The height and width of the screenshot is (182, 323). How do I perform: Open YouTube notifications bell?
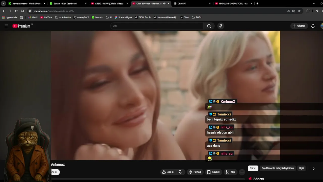tap(313, 26)
